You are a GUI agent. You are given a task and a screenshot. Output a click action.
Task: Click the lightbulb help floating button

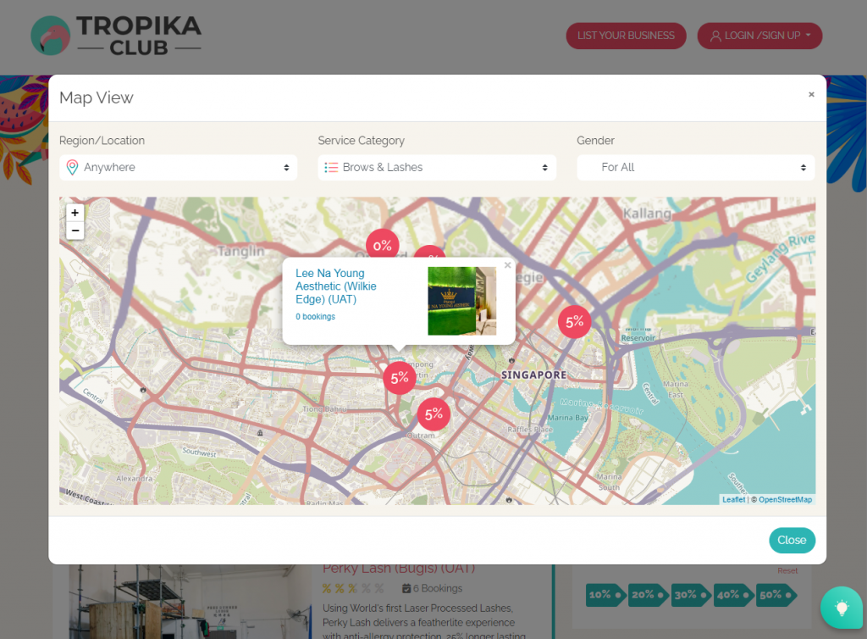[x=842, y=607]
